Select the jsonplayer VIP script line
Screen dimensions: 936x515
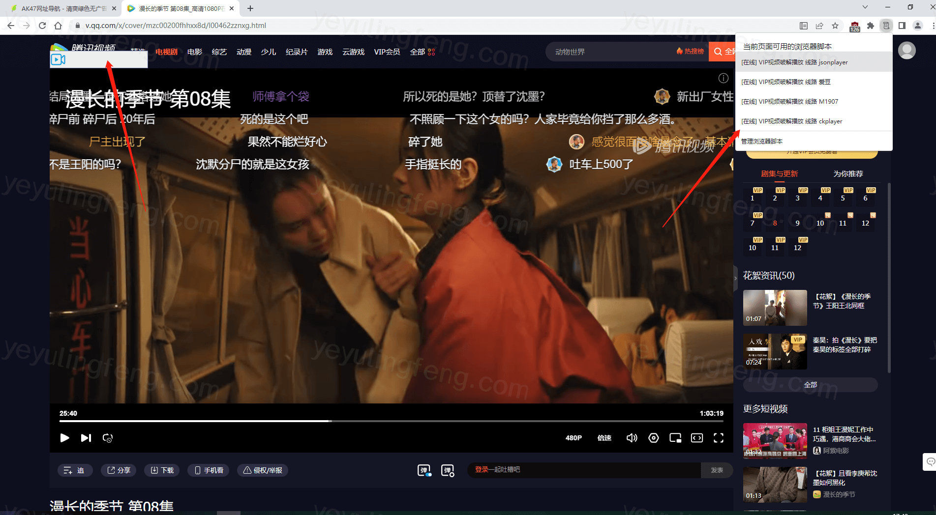pyautogui.click(x=814, y=62)
